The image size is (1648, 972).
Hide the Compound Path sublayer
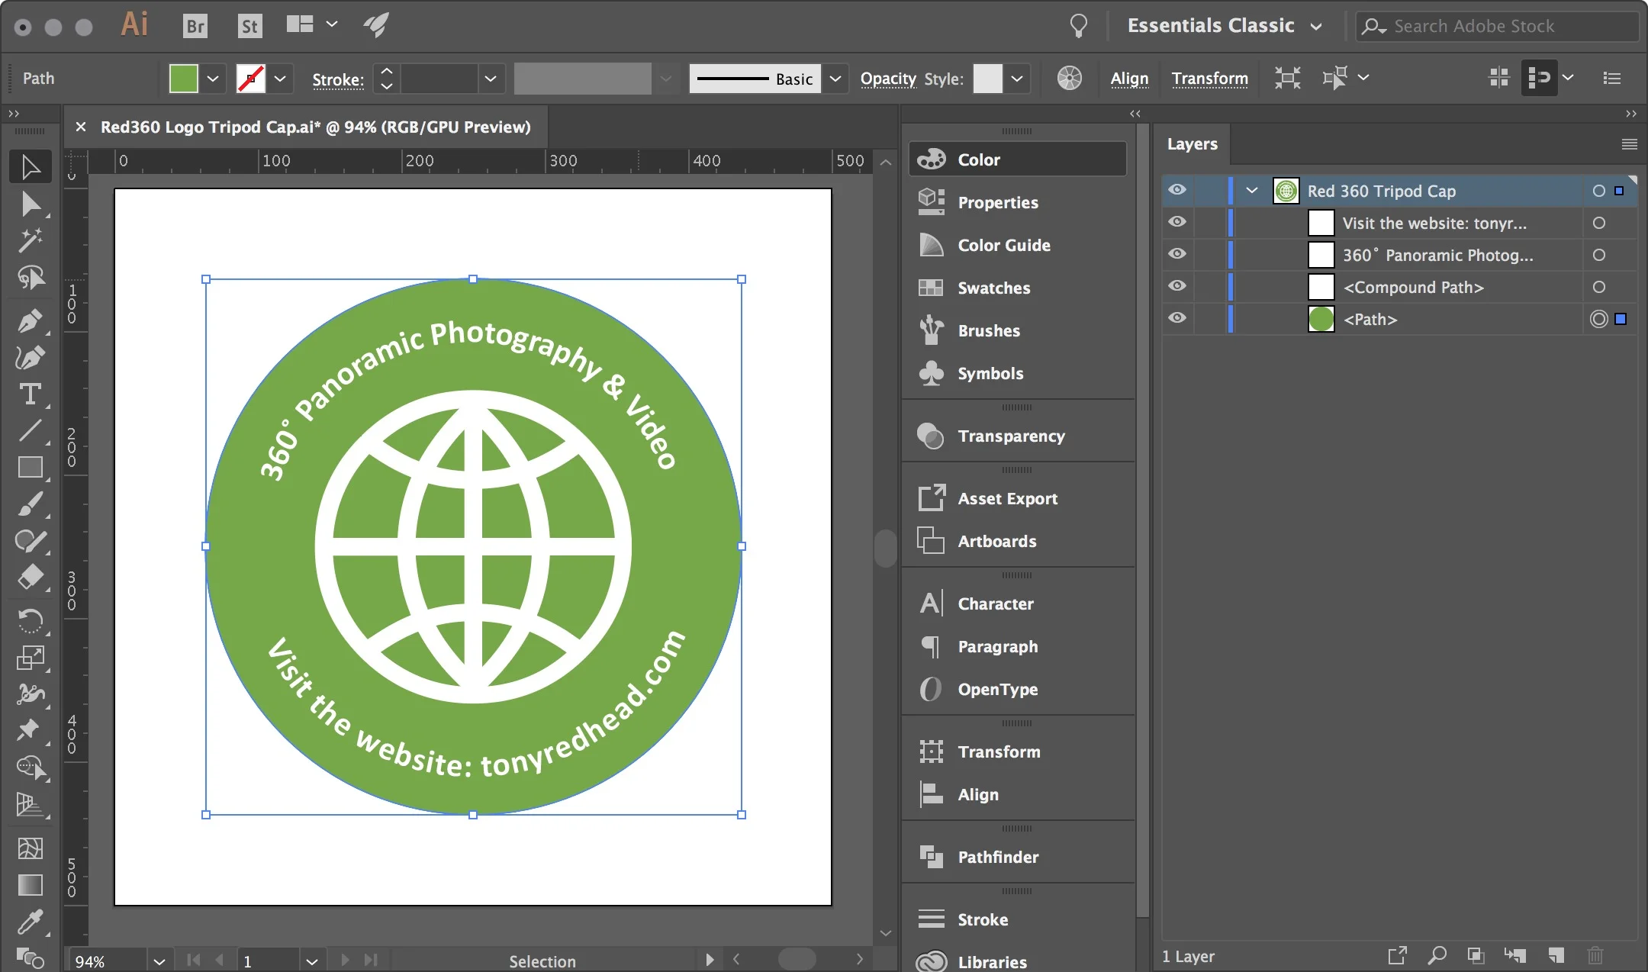pyautogui.click(x=1177, y=286)
